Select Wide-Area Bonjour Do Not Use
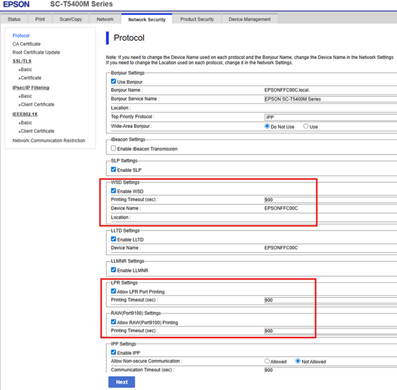Screen dimensions: 397x390 267,126
